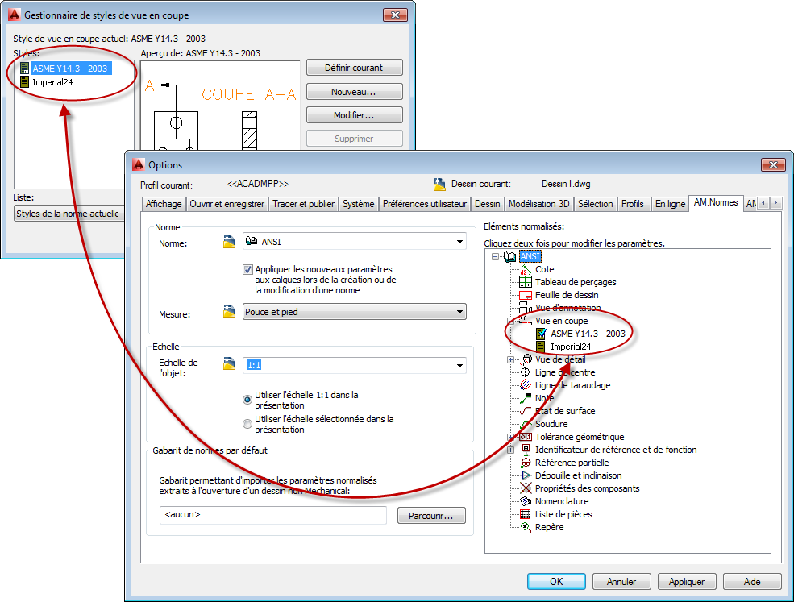Click the Référence partielle icon
Image resolution: width=794 pixels, height=602 pixels.
526,463
